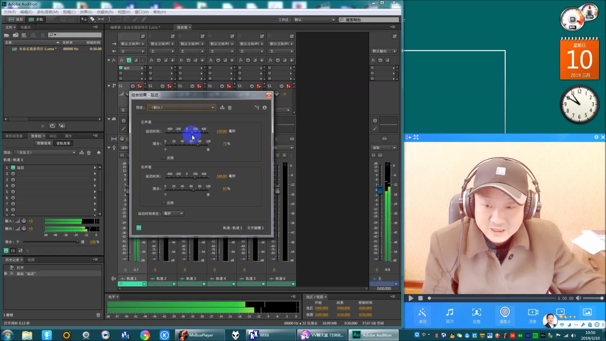
Task: Toggle delay effect power state button
Action: (139, 228)
